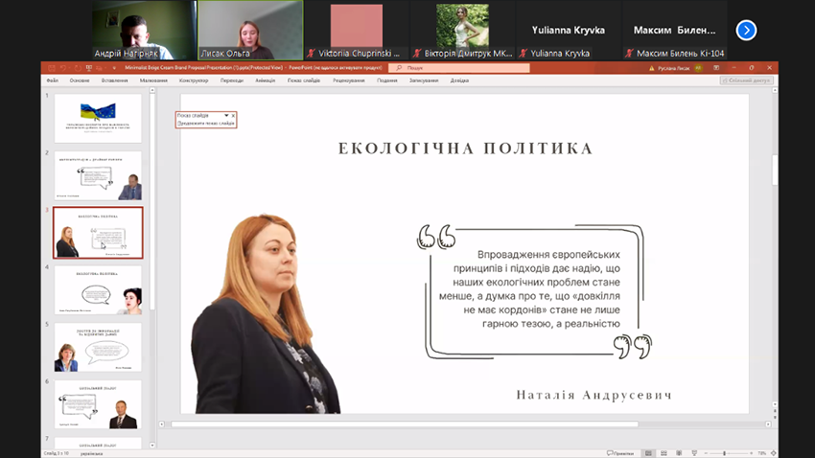Click the Undo arrow in quick access toolbar
The image size is (815, 458).
point(63,68)
